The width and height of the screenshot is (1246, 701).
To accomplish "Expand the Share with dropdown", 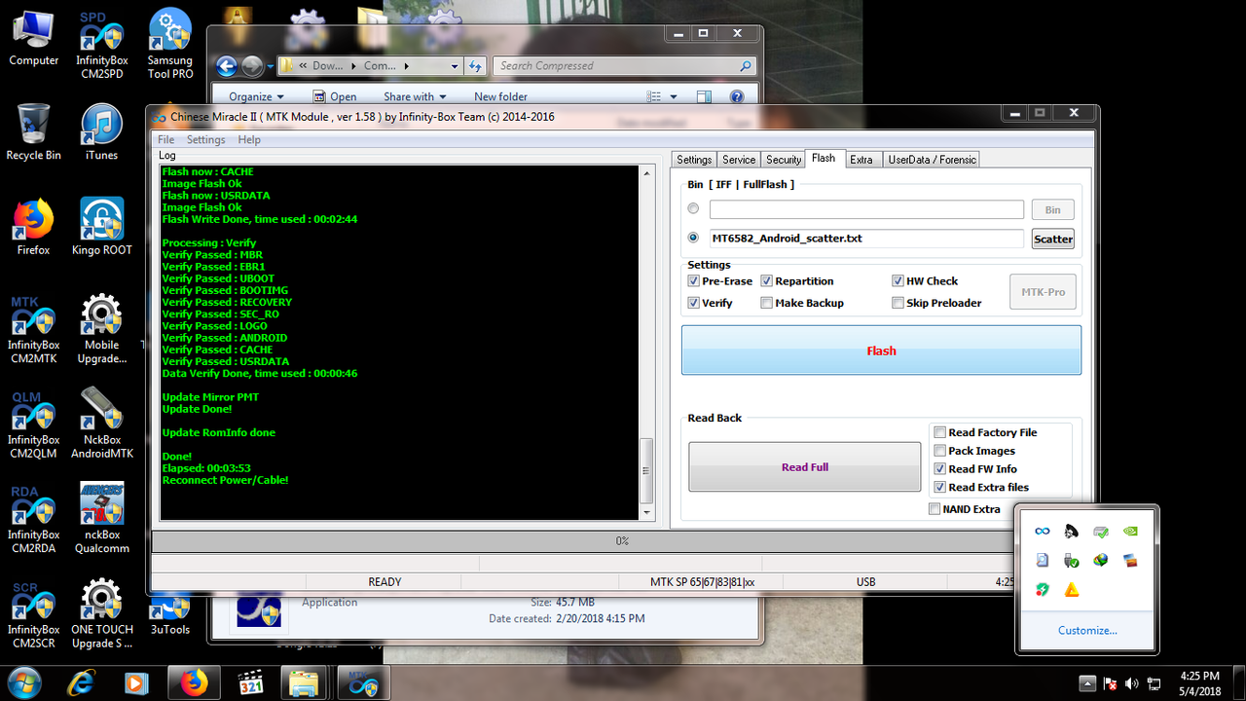I will pyautogui.click(x=415, y=96).
